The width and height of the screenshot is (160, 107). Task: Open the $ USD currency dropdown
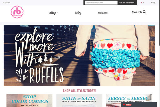tap(7, 3)
